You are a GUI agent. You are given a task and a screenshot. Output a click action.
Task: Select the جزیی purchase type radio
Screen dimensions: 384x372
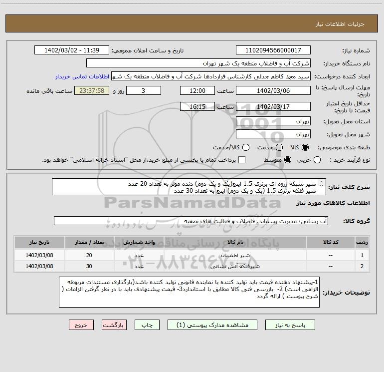(317, 160)
